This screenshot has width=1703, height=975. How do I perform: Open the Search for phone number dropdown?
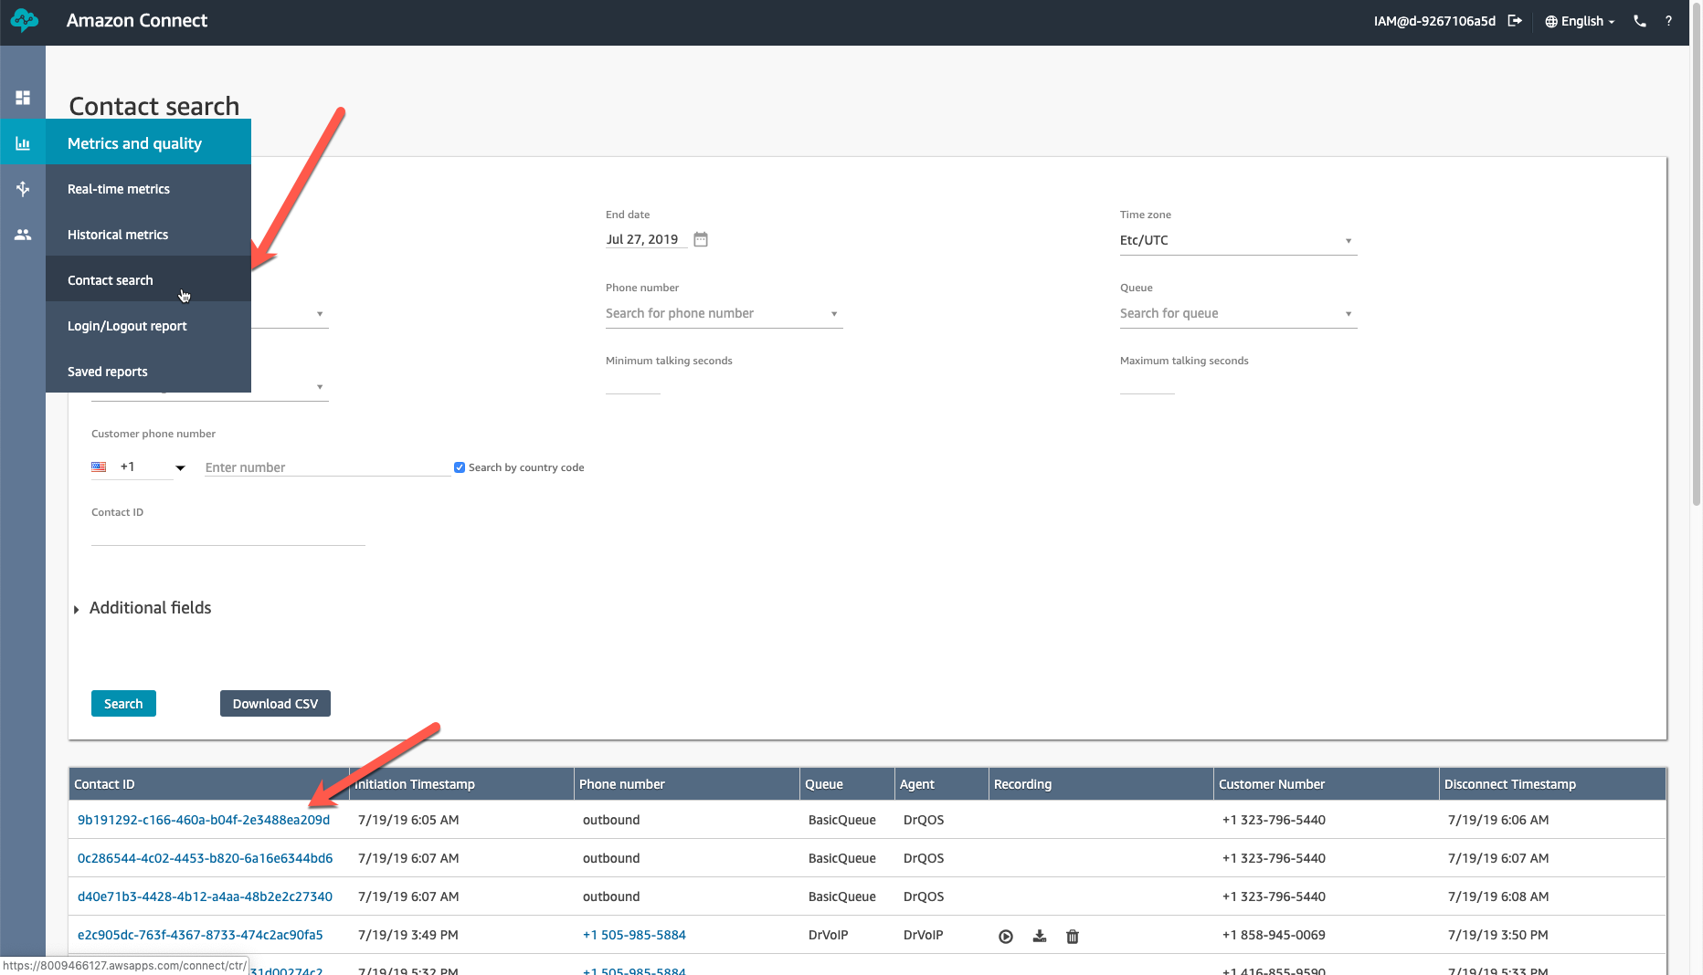tap(724, 313)
